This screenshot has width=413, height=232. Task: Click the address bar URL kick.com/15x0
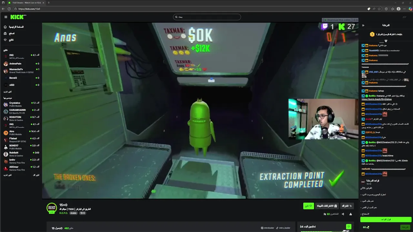[29, 9]
